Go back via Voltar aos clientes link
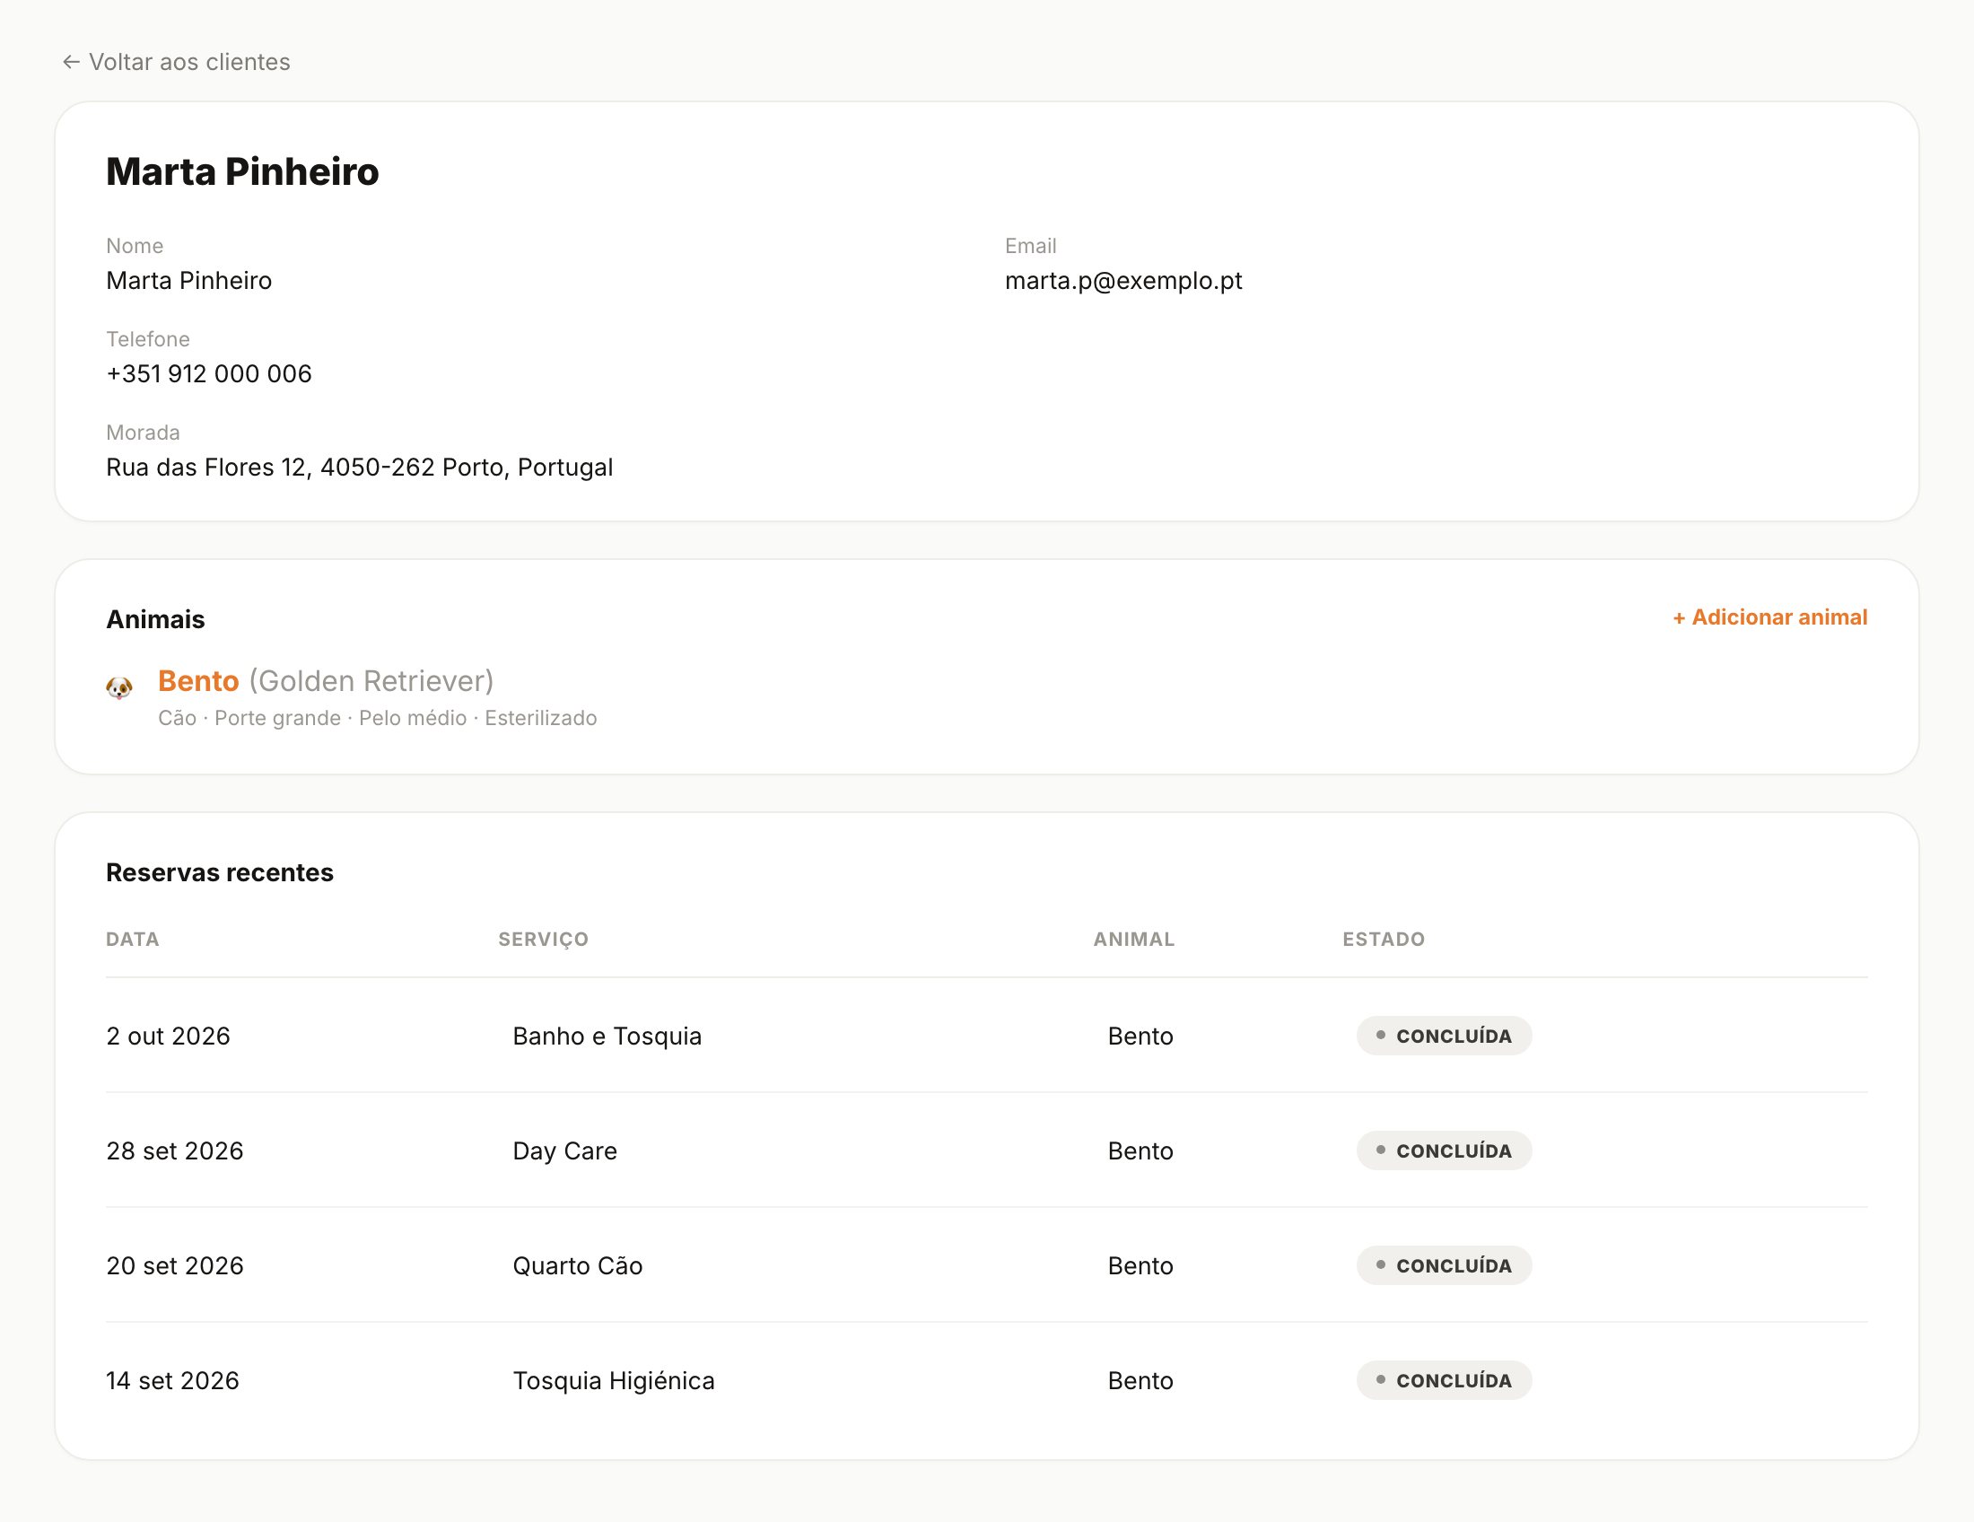Screen dimensions: 1974x1522 [x=176, y=61]
